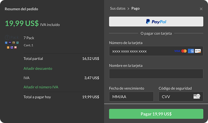Click the green Pagar 19,99 US$ button
208x123 pixels.
coord(156,114)
